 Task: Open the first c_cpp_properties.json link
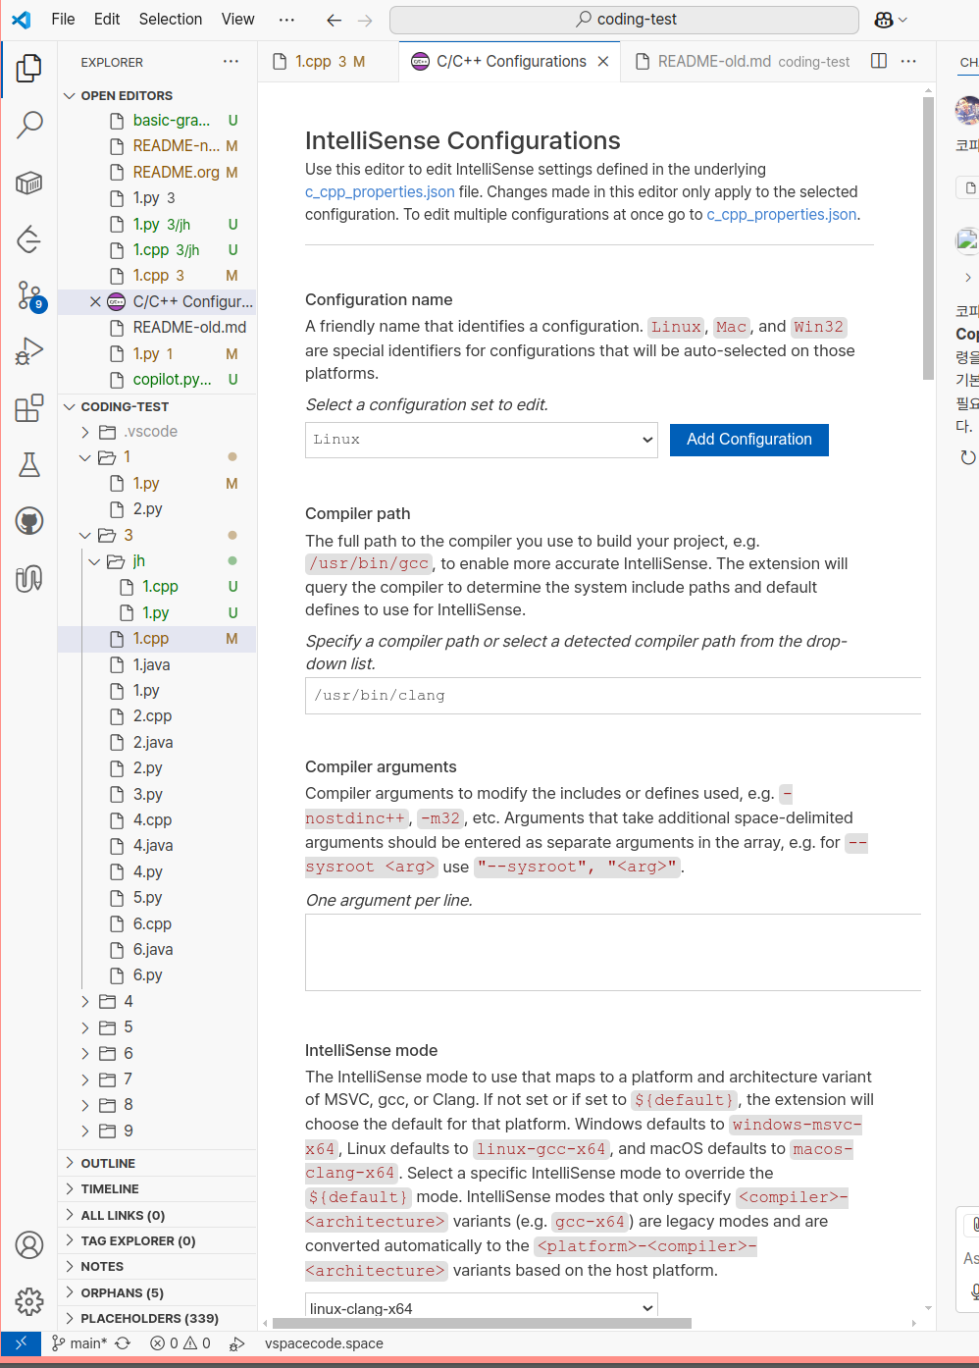380,192
